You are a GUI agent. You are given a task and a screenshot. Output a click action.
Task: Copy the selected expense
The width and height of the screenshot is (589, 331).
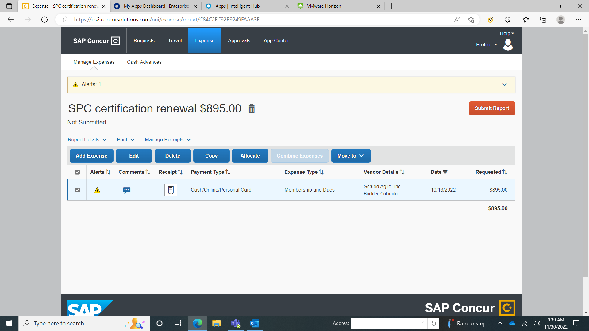point(211,156)
